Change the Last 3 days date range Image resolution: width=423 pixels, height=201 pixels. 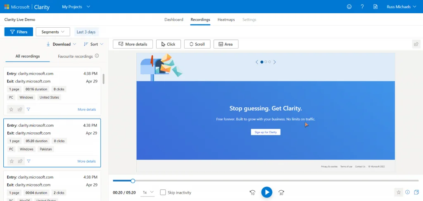(x=86, y=32)
